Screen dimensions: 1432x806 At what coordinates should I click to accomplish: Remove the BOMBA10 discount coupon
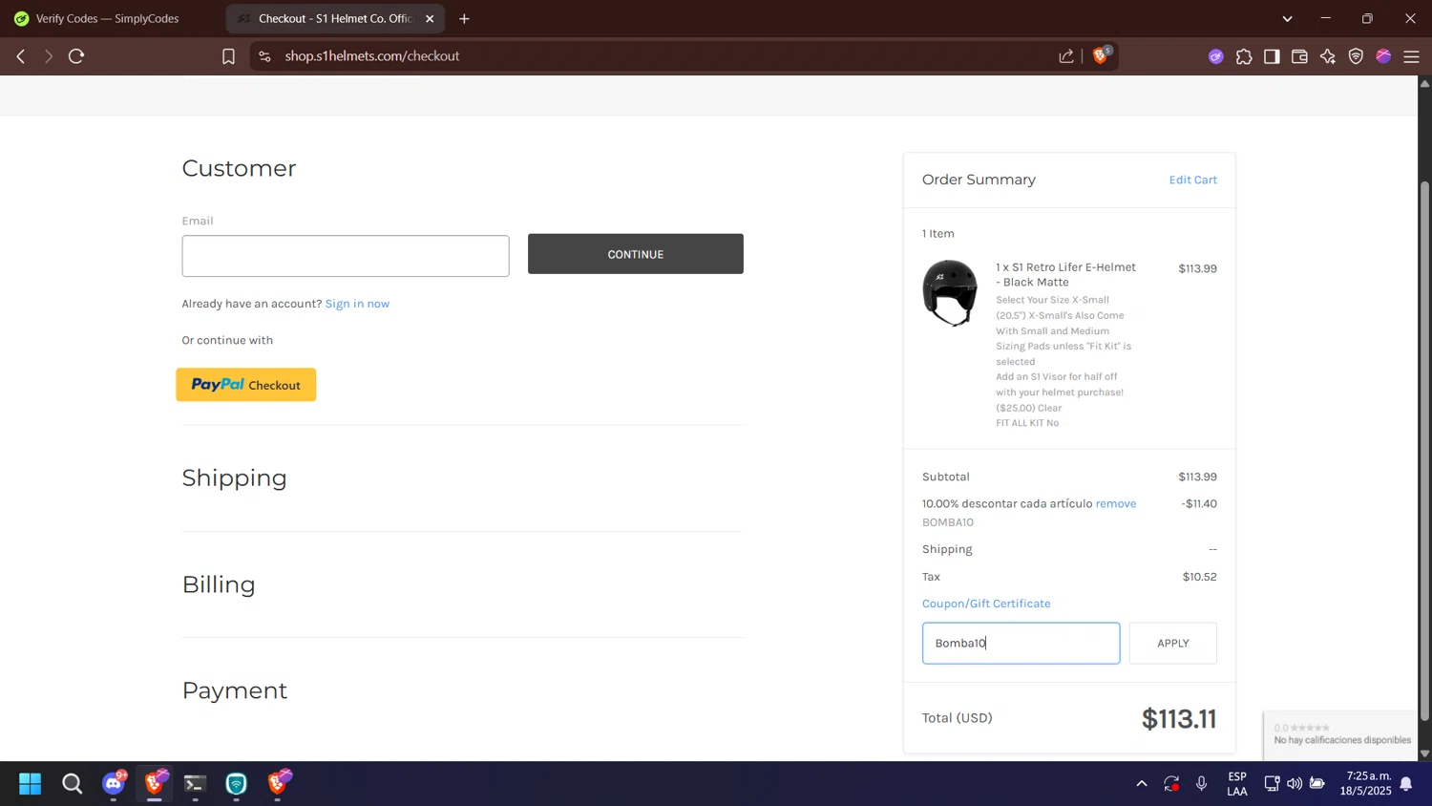pyautogui.click(x=1116, y=503)
